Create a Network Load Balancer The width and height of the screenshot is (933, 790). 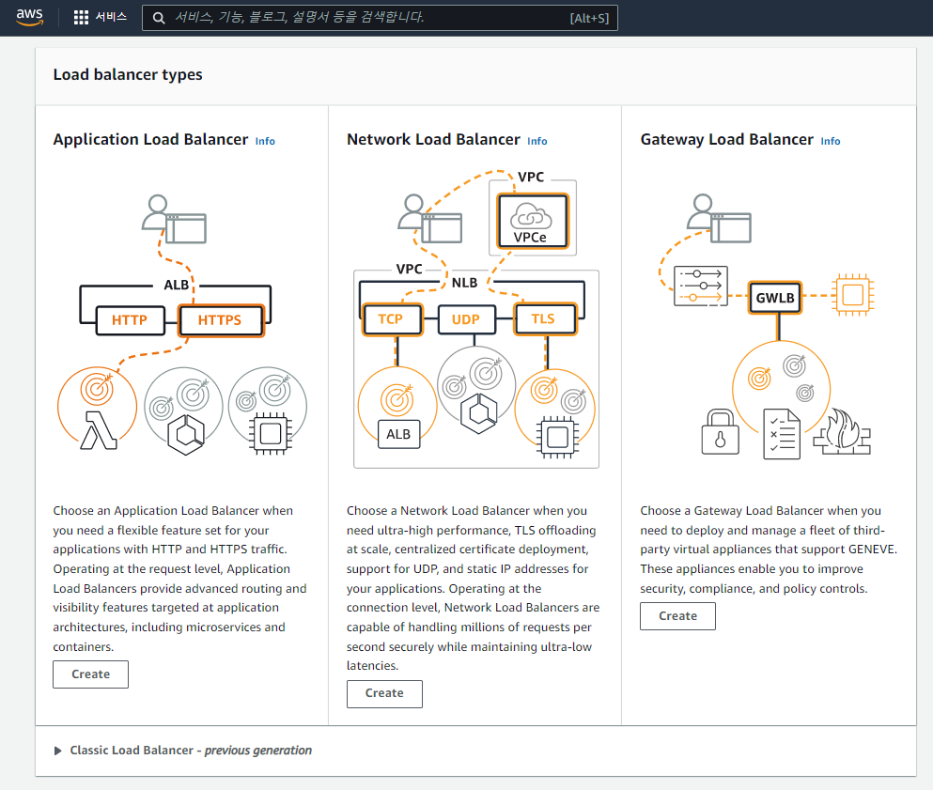(384, 693)
